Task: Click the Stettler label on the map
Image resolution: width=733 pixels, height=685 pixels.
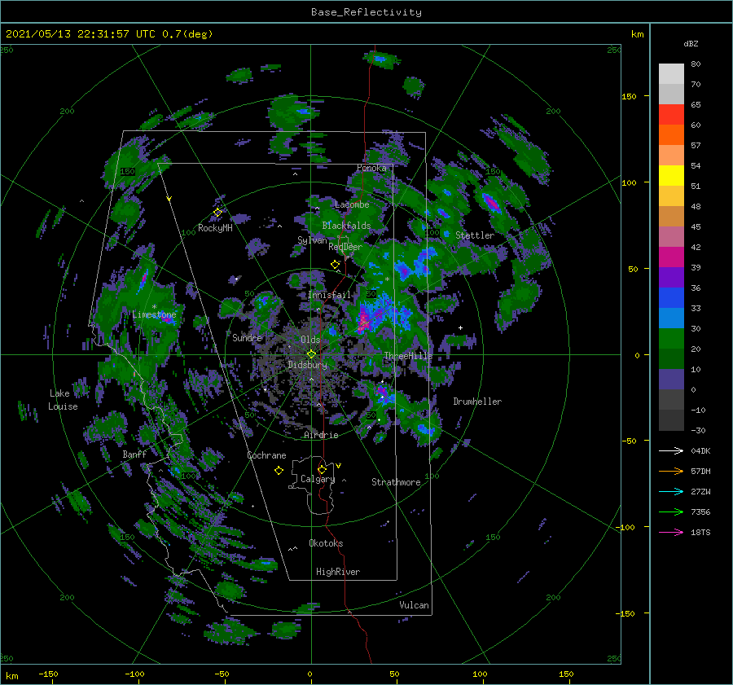Action: pos(475,235)
